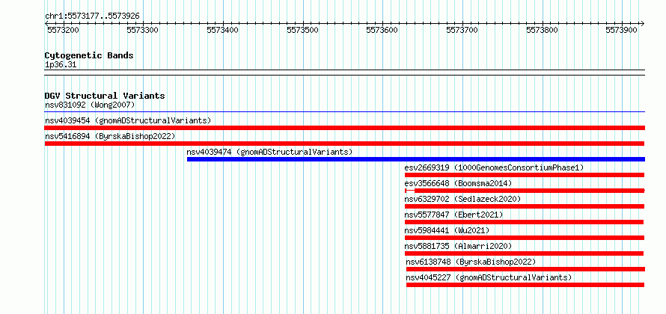The image size is (666, 314).
Task: Open variant nsv831092 (Wong2007) label
Action: click(x=90, y=105)
